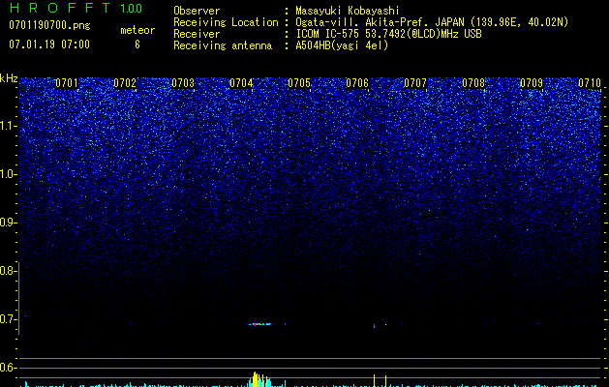Viewport: 609px width, 387px height.
Task: Click the 0701 time marker label
Action: click(x=67, y=83)
